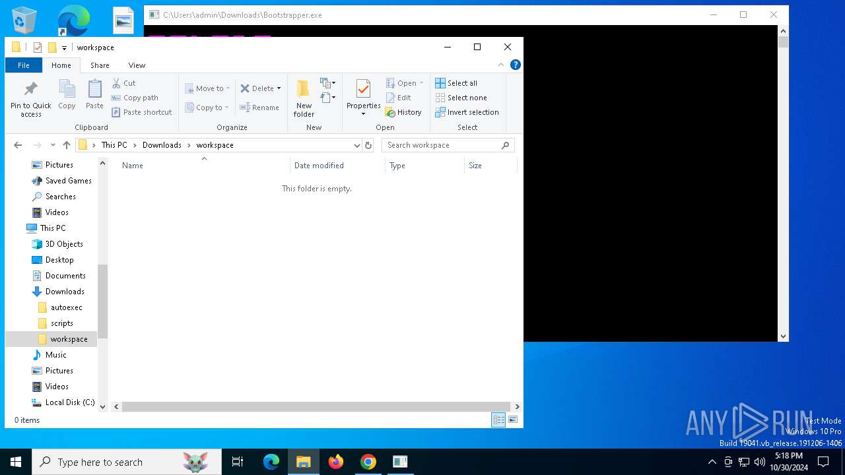Click This PC in address breadcrumb
This screenshot has width=845, height=475.
pyautogui.click(x=114, y=145)
